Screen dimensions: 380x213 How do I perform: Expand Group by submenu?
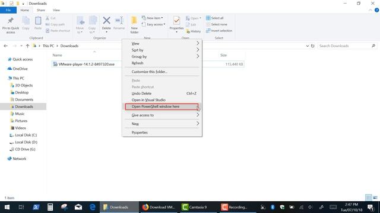(162, 57)
